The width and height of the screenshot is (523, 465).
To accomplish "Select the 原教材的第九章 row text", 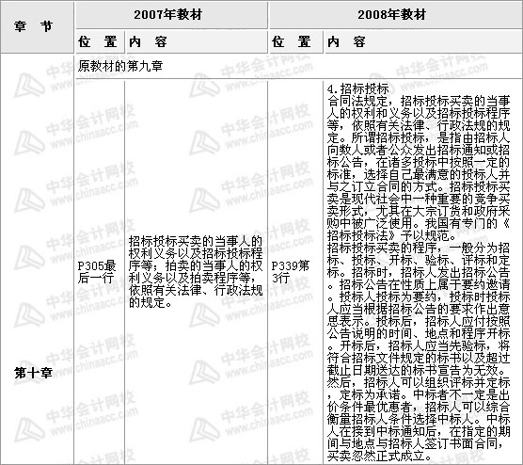I will pos(120,66).
